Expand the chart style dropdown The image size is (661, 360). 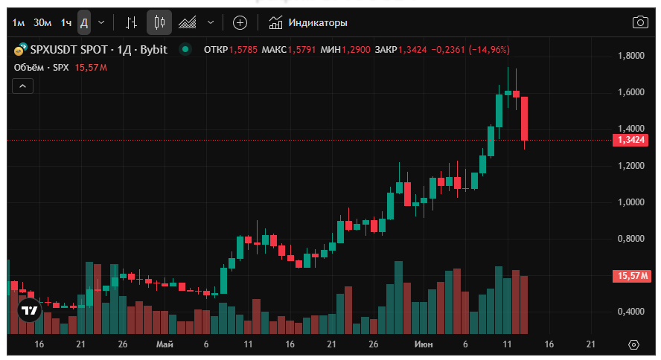pyautogui.click(x=211, y=23)
